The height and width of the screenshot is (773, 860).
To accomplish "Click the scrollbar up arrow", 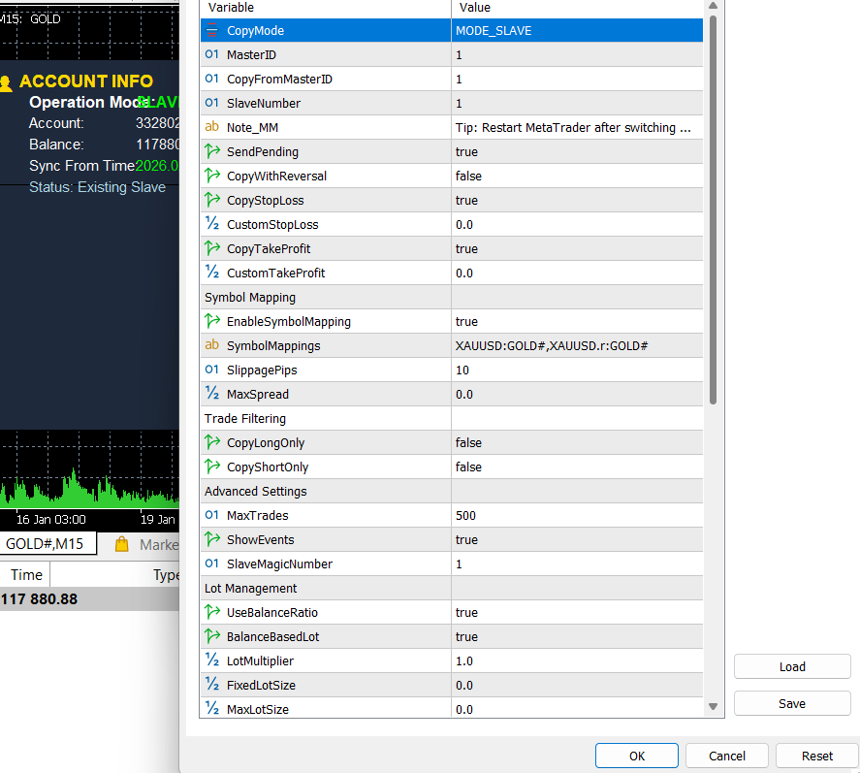I will pos(713,6).
